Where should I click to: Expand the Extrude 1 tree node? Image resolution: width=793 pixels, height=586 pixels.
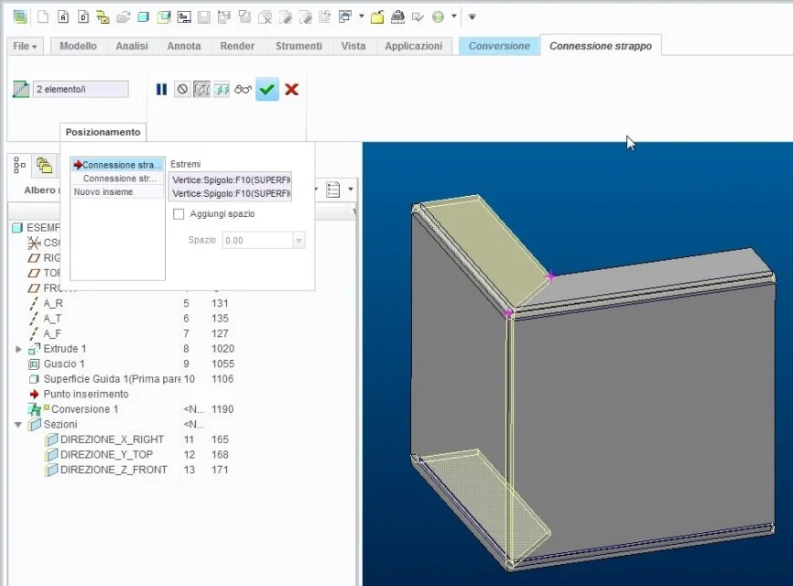[18, 349]
